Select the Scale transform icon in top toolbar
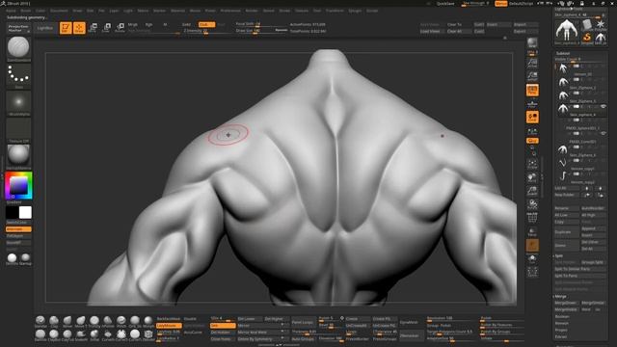The image size is (617, 347). coord(107,28)
